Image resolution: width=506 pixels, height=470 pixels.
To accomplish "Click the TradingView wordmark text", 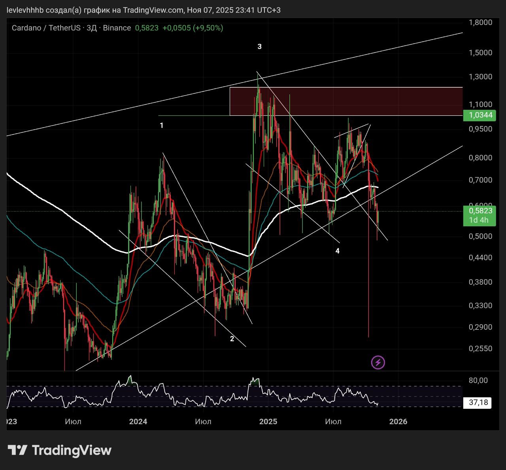I will click(x=72, y=450).
